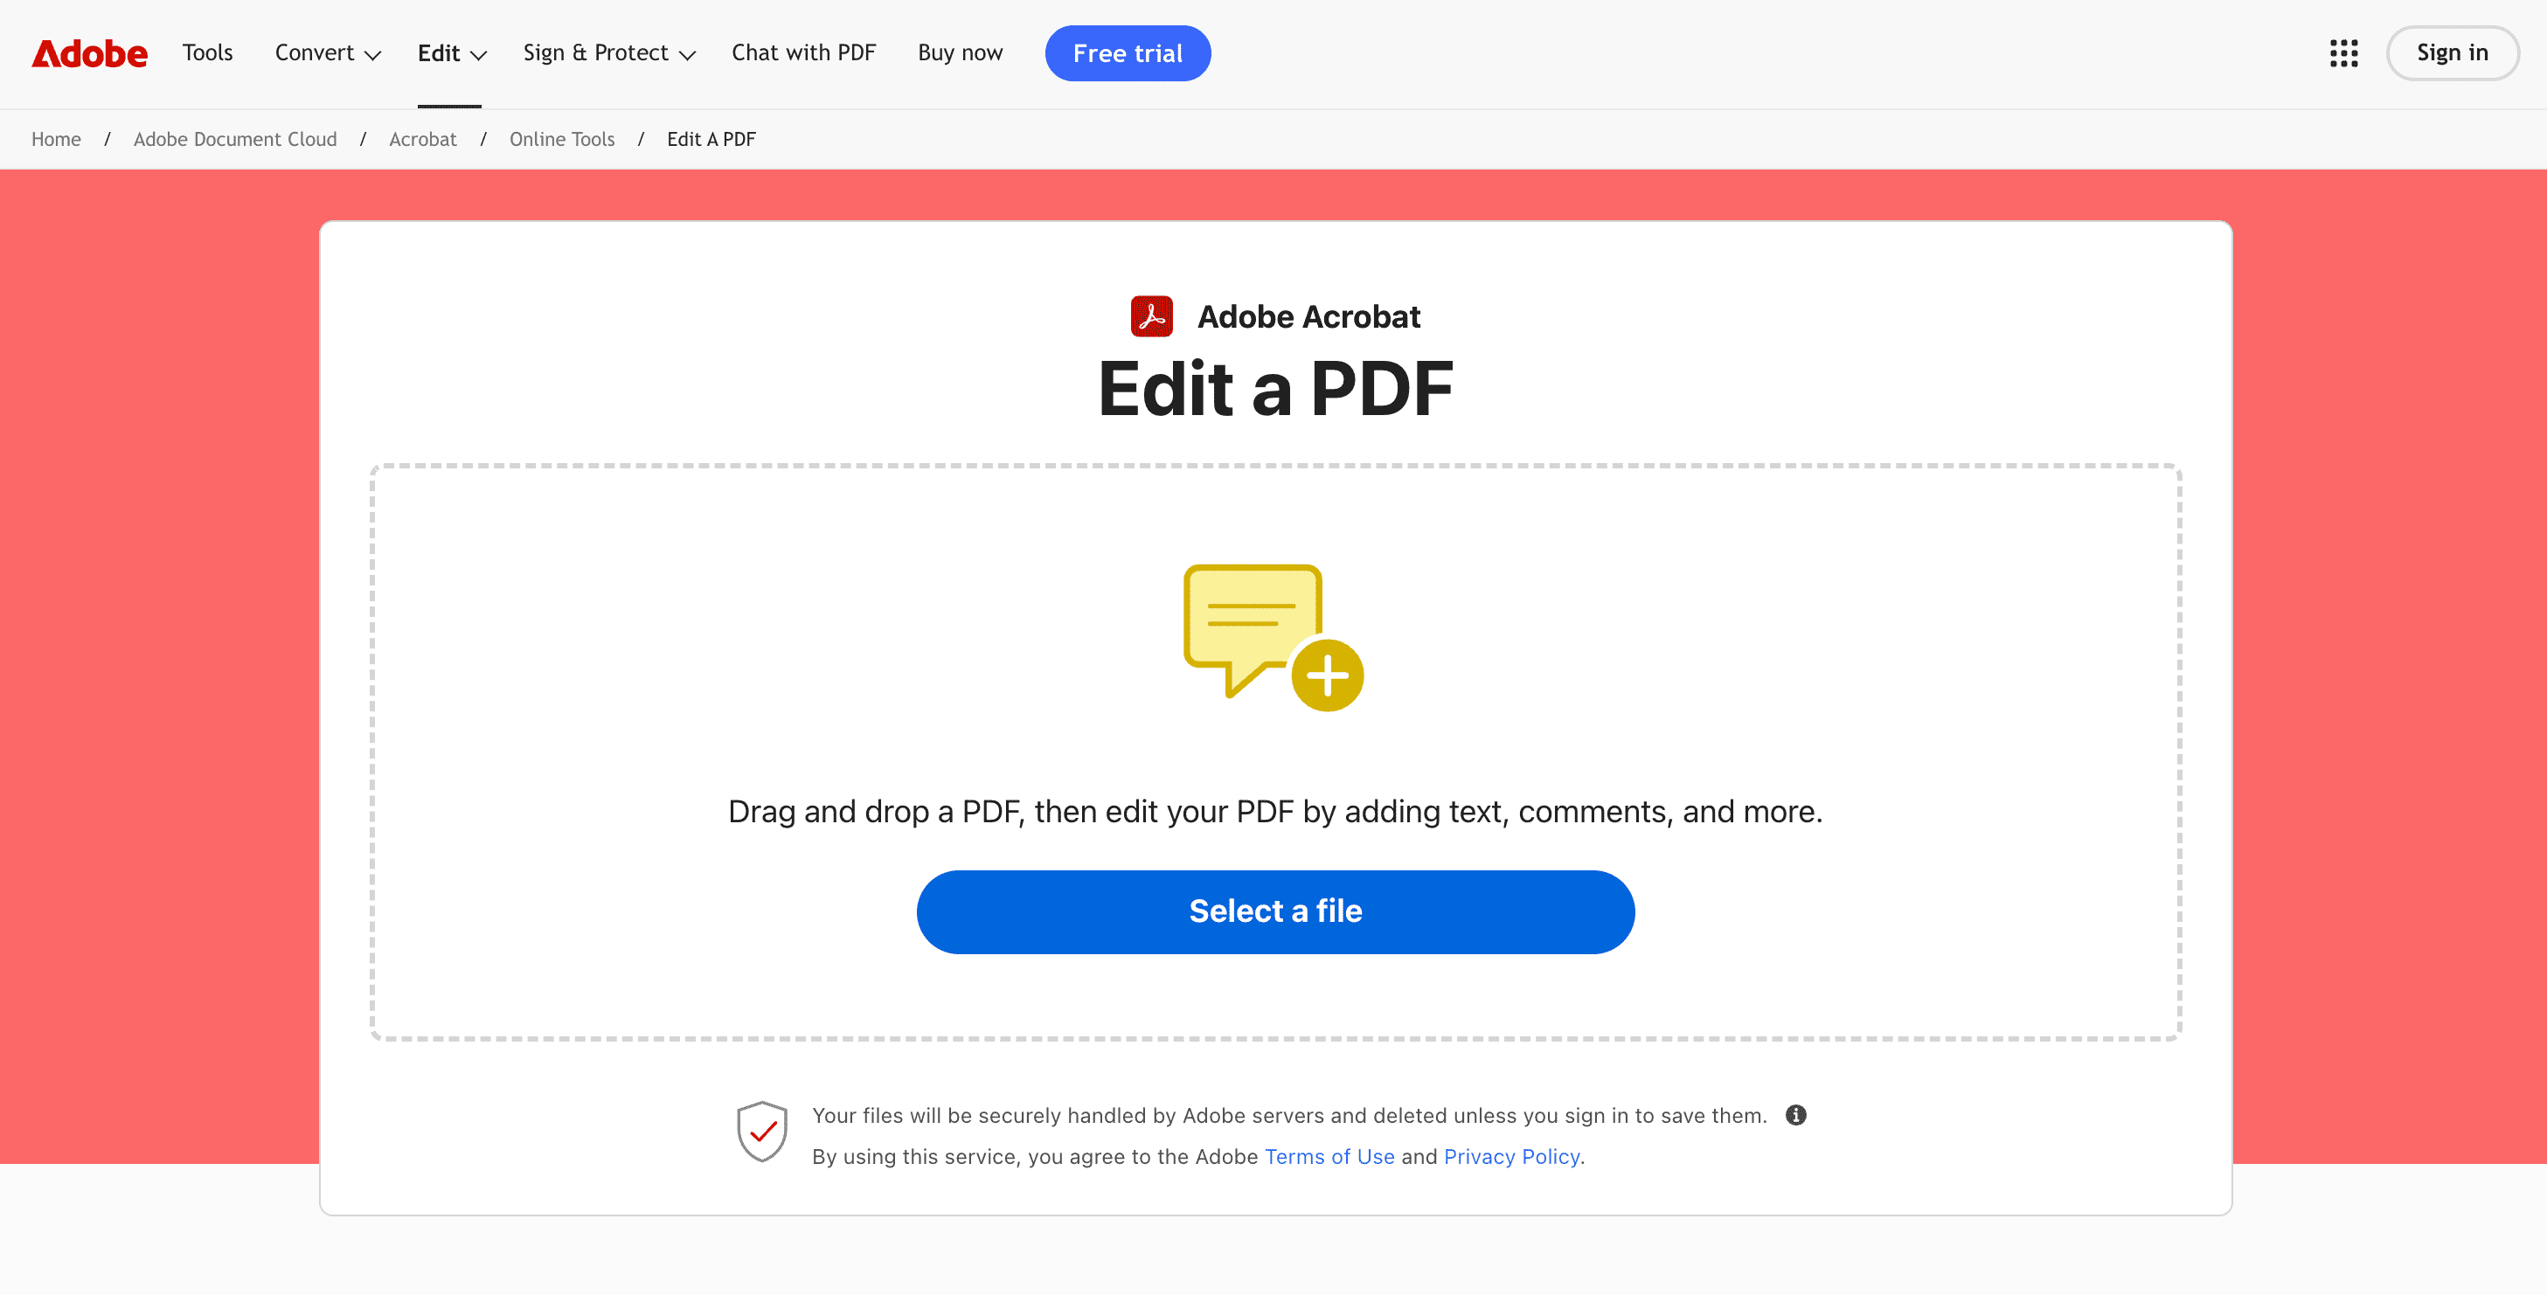
Task: Click the Adobe logo
Action: point(89,53)
